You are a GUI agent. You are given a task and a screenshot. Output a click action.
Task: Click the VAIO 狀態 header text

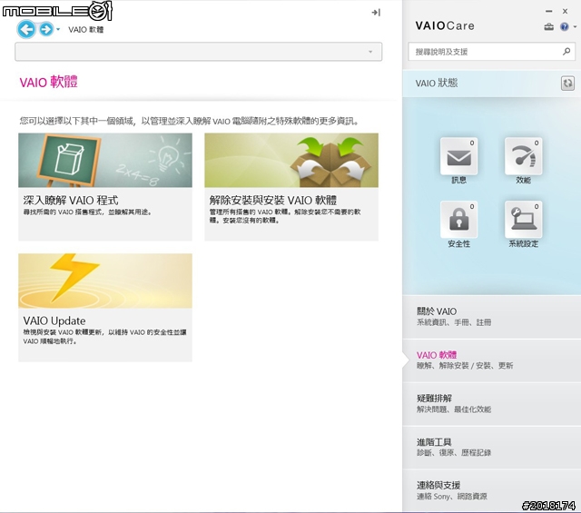click(437, 83)
